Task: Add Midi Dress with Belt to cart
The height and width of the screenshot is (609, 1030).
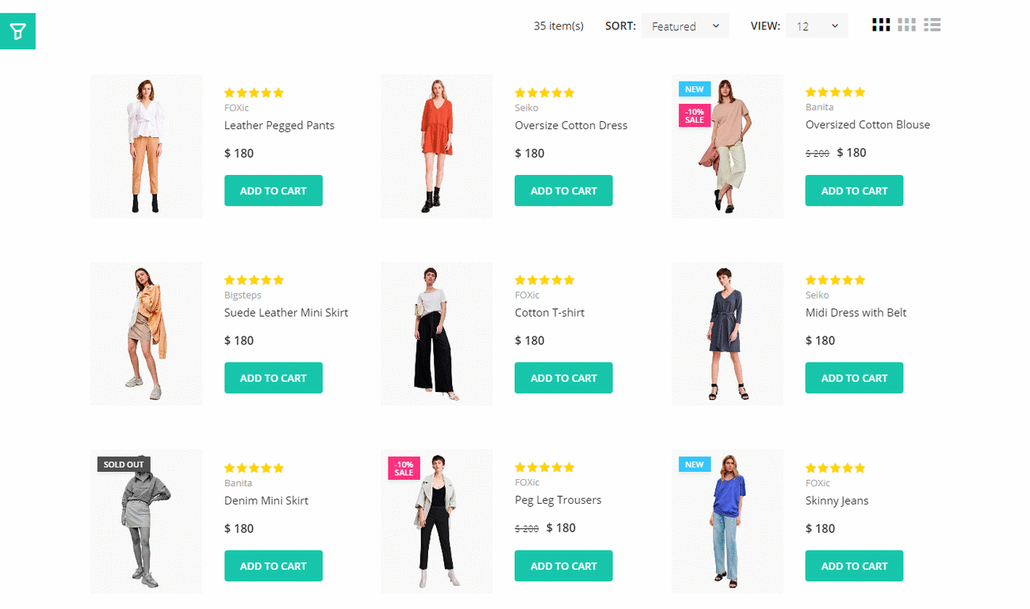Action: coord(854,379)
